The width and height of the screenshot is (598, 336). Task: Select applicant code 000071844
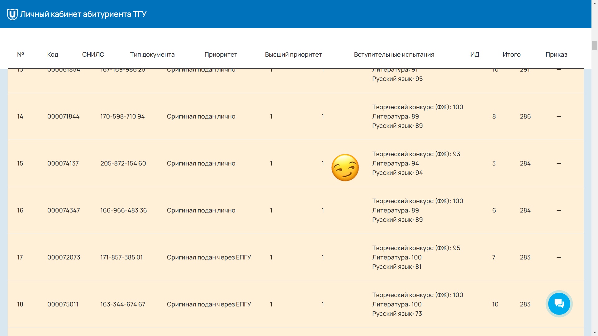coord(64,116)
